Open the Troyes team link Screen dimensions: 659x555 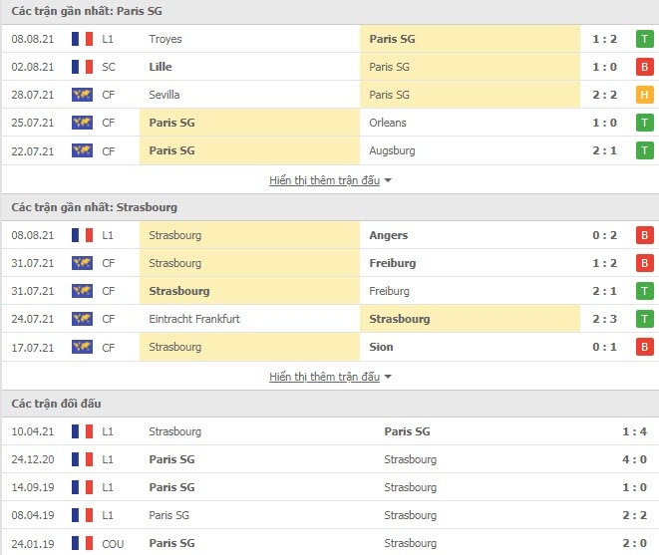coord(165,39)
